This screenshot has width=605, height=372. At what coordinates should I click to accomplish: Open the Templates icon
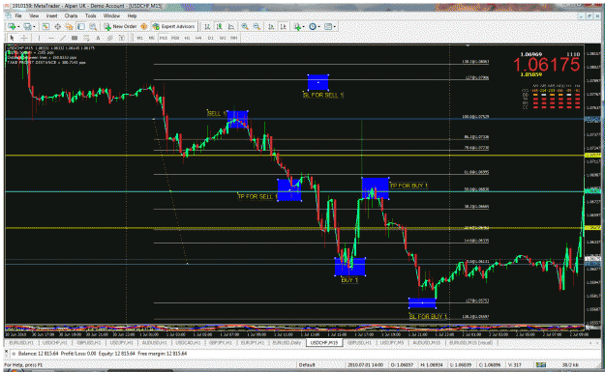click(x=328, y=27)
